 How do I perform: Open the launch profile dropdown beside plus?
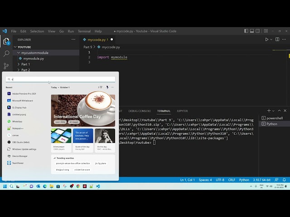[273, 111]
